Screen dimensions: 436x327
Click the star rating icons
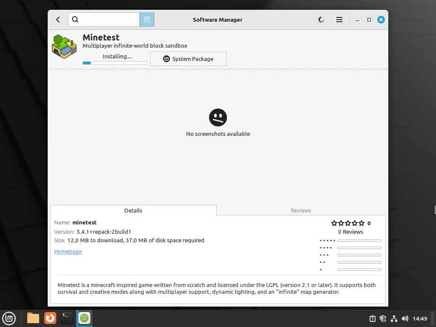[348, 223]
